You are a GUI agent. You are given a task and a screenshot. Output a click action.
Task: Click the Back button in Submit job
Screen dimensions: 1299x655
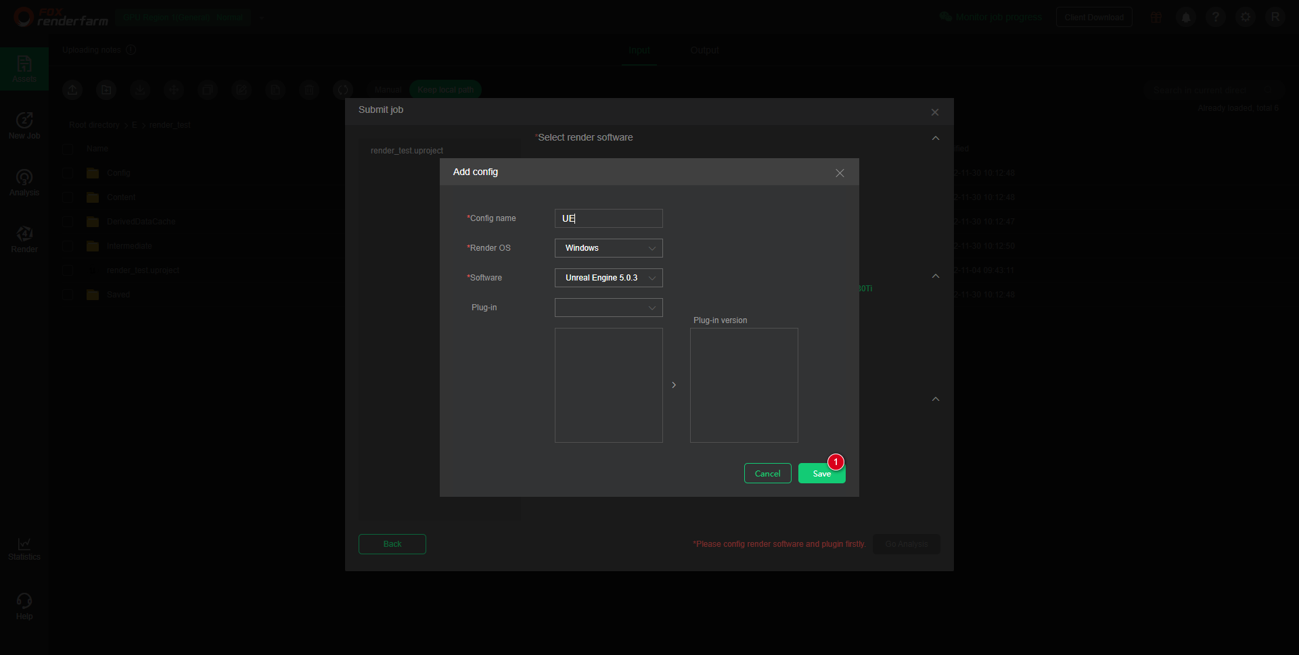[x=392, y=544]
